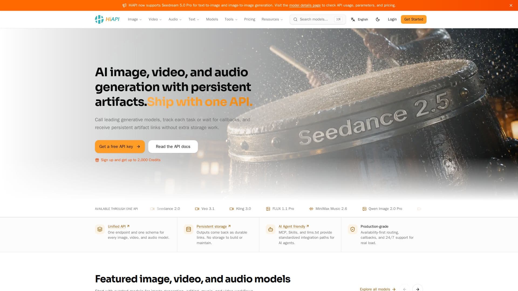Click the Login link
The image size is (518, 291).
[x=392, y=19]
